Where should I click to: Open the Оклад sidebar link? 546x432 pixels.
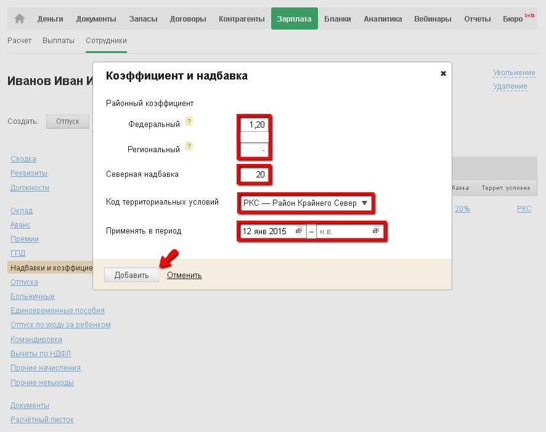coord(22,211)
